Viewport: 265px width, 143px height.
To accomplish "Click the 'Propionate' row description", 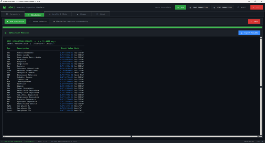I will (x=22, y=64).
